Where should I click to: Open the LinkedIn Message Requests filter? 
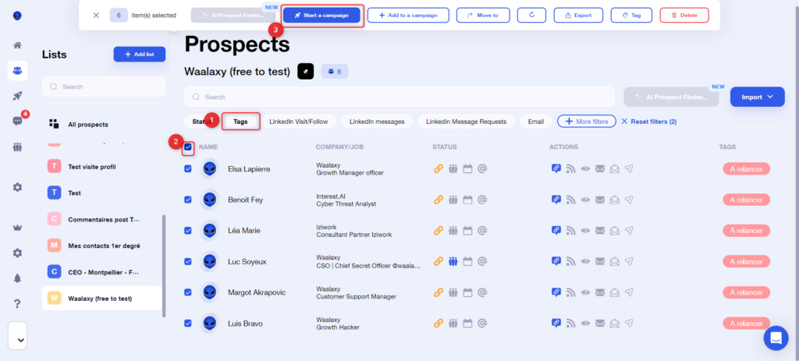467,122
